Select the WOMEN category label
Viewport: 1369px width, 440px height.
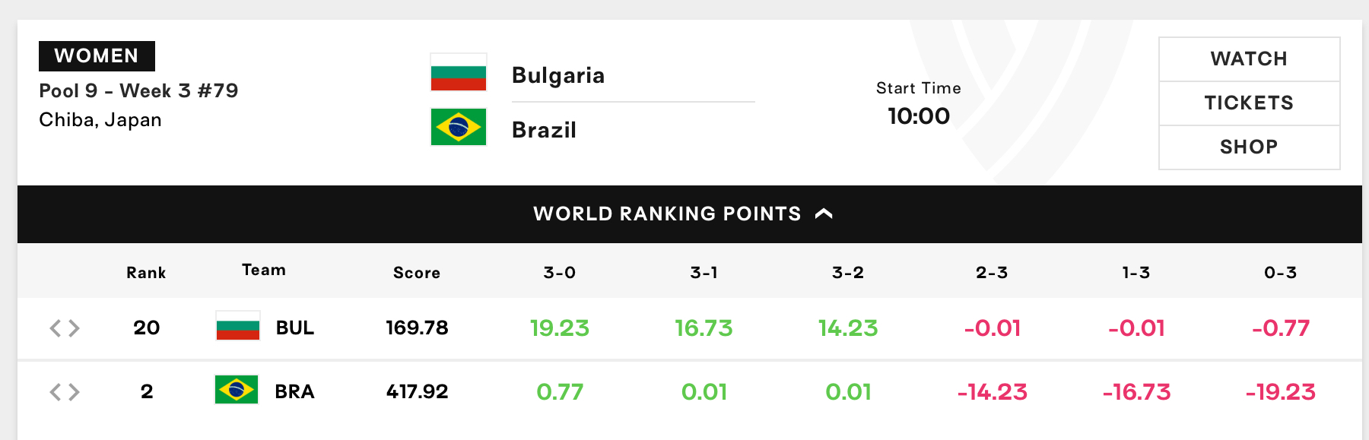coord(97,56)
